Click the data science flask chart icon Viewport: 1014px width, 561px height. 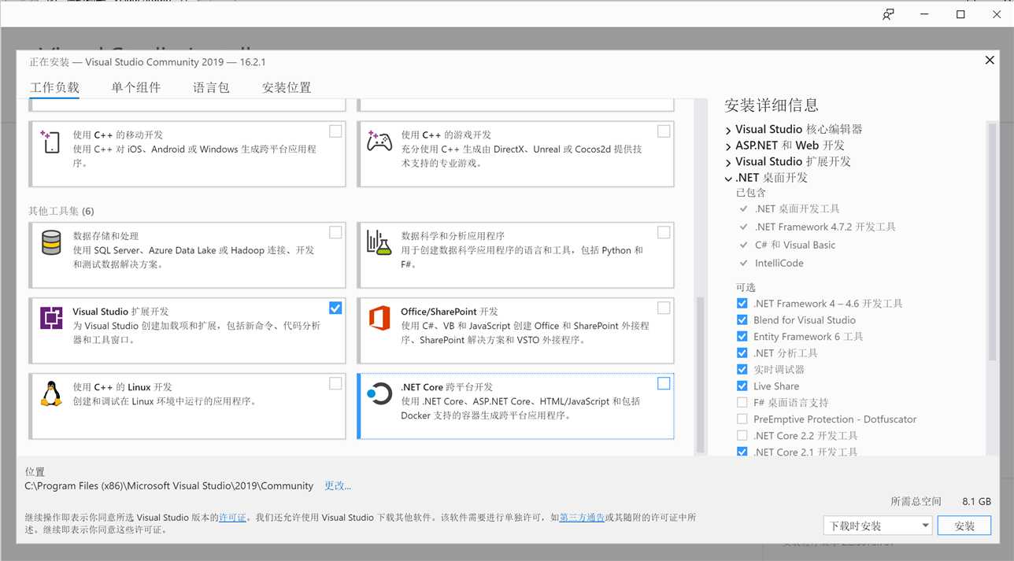pos(379,243)
